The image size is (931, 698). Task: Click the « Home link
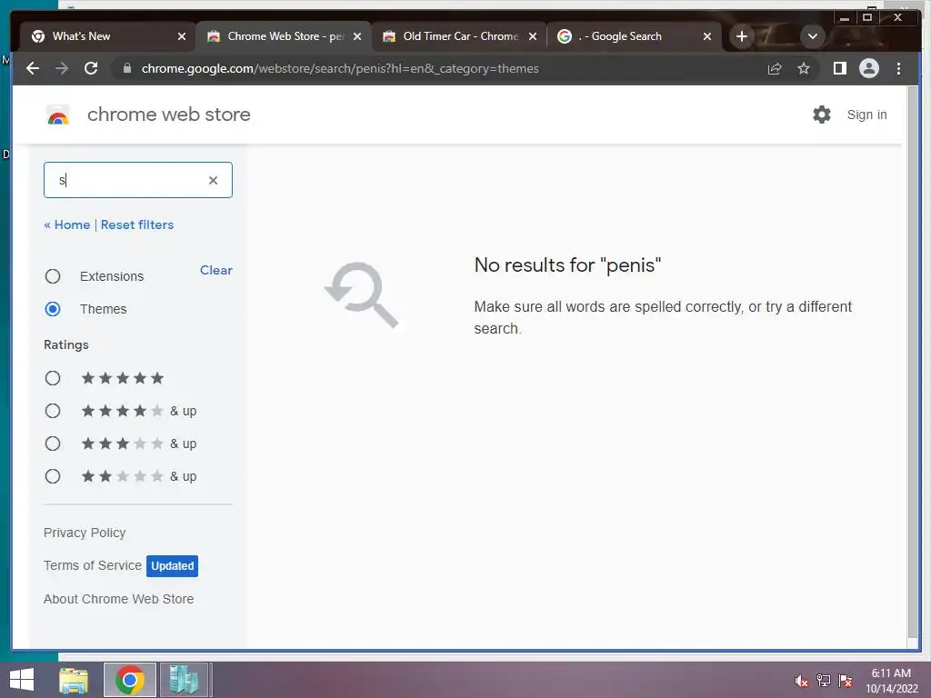point(67,225)
